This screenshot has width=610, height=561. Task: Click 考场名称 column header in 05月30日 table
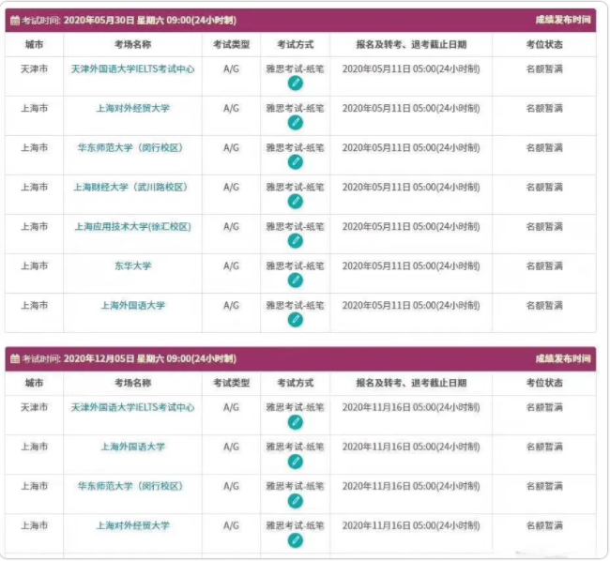(132, 45)
